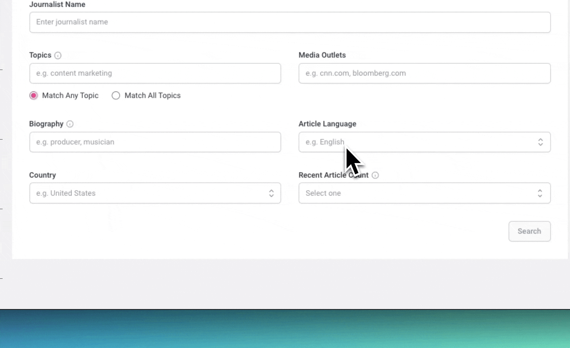The height and width of the screenshot is (348, 570).
Task: Click into the Topics input field
Action: click(155, 73)
